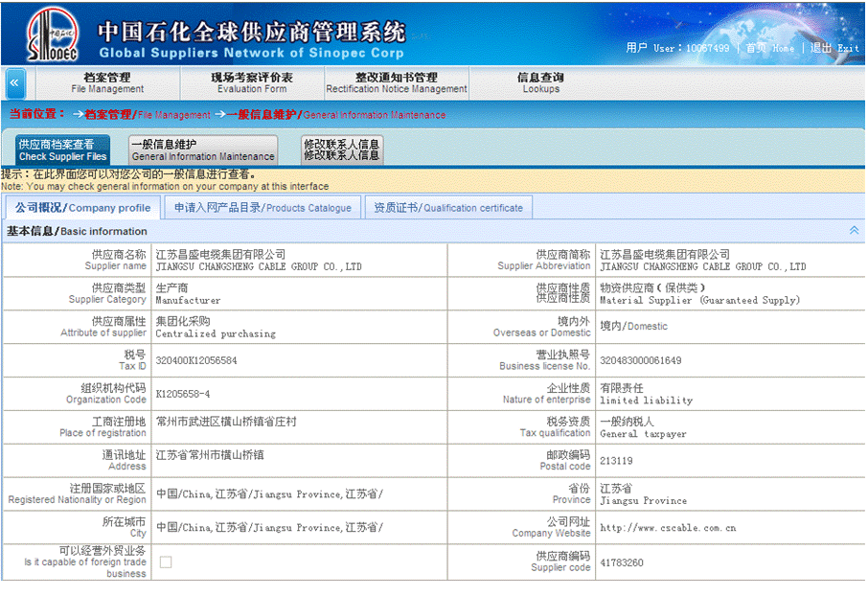Click the Tax ID value 320400K12056584

pos(196,361)
